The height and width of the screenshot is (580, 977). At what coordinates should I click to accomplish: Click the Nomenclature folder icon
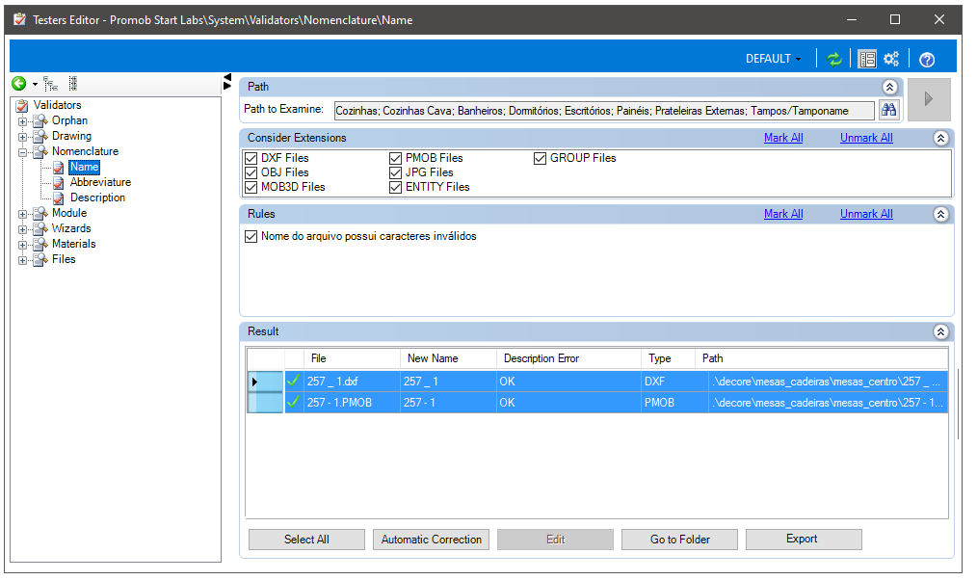40,151
